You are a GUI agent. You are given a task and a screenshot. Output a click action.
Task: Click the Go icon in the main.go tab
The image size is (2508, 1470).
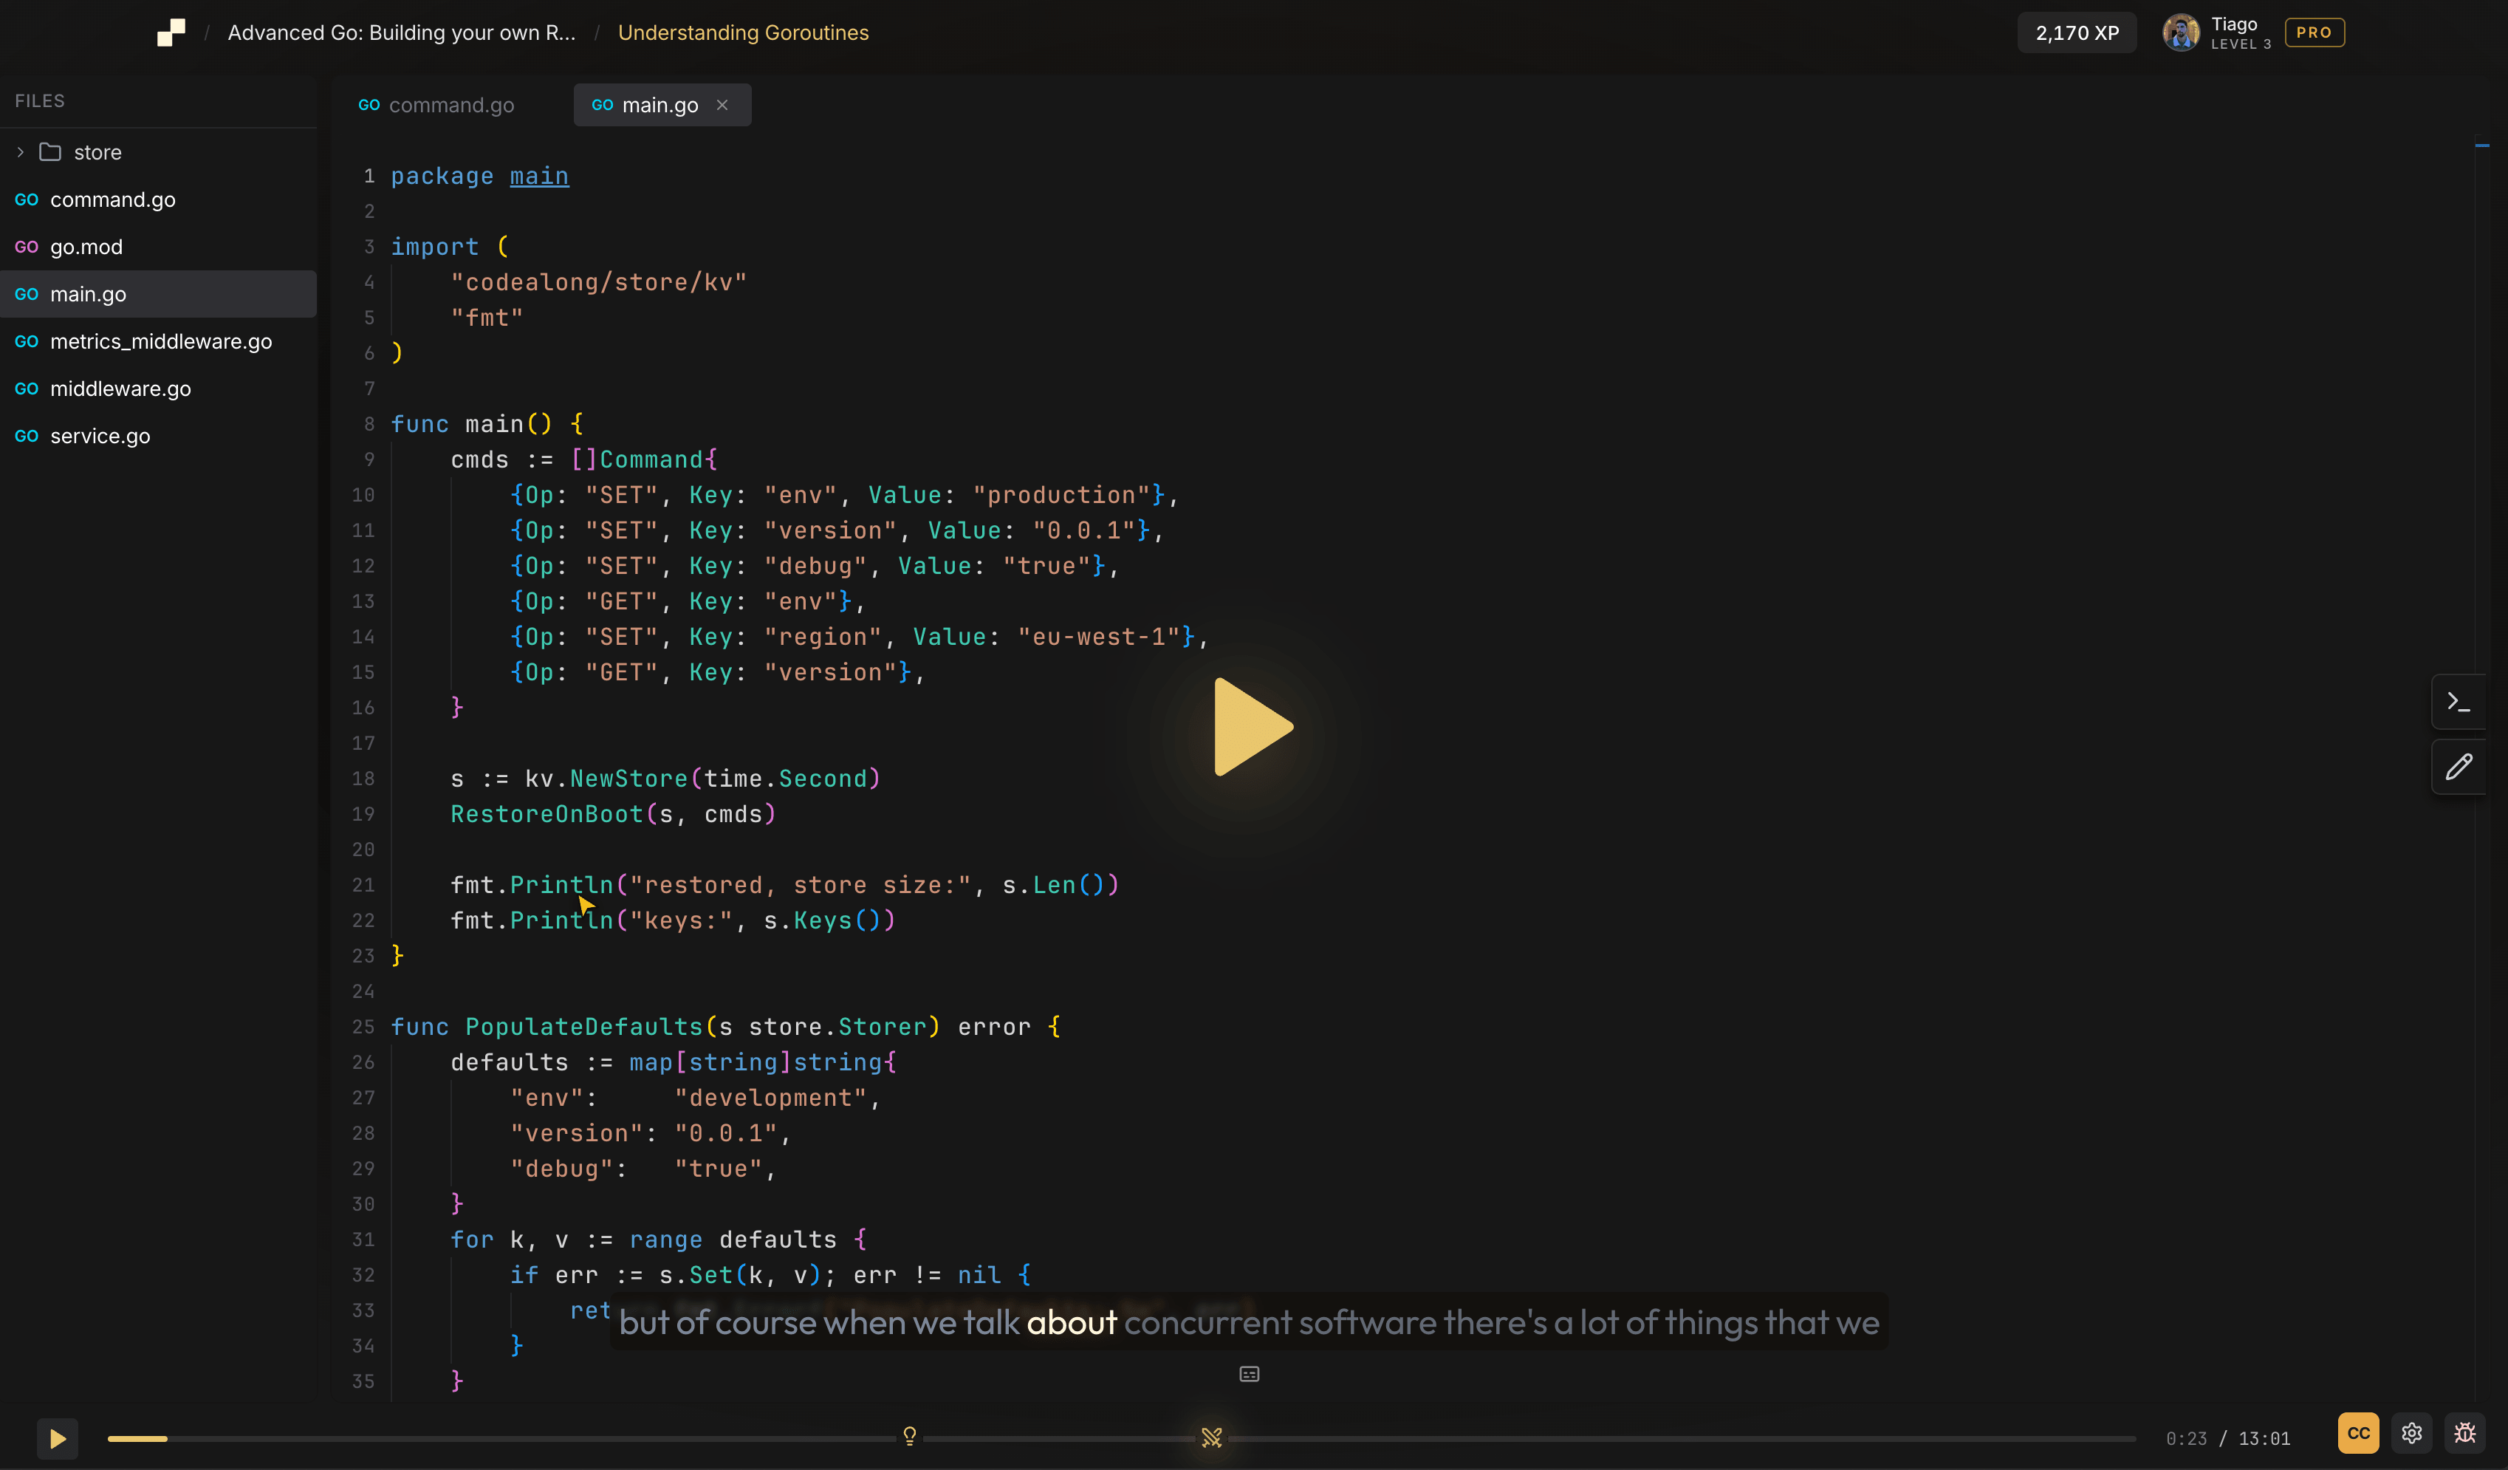coord(602,104)
